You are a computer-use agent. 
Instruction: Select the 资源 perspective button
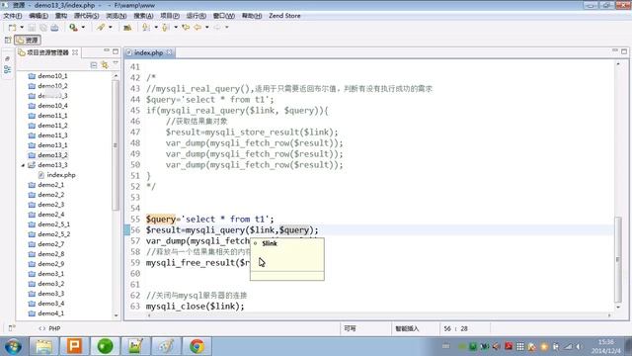click(28, 40)
